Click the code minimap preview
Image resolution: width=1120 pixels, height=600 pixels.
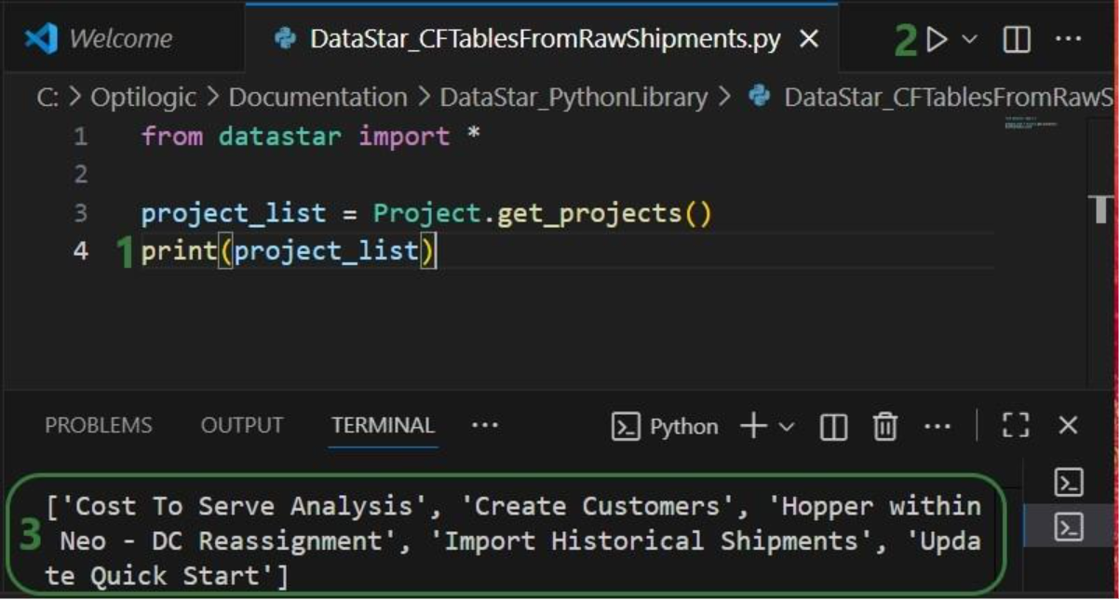pos(1031,123)
